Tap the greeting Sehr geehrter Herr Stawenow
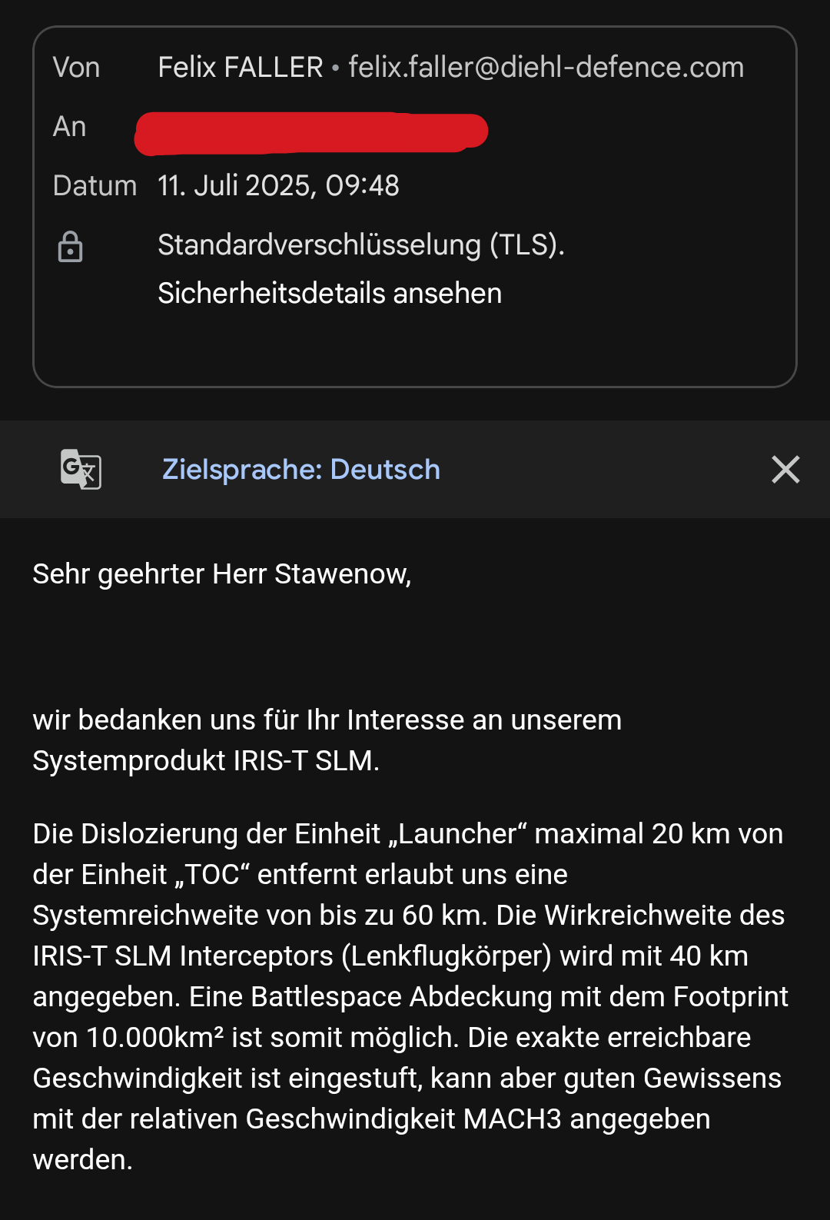The image size is (830, 1220). coord(222,573)
